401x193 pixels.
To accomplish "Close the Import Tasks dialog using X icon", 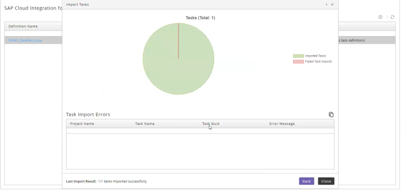I will click(x=332, y=5).
